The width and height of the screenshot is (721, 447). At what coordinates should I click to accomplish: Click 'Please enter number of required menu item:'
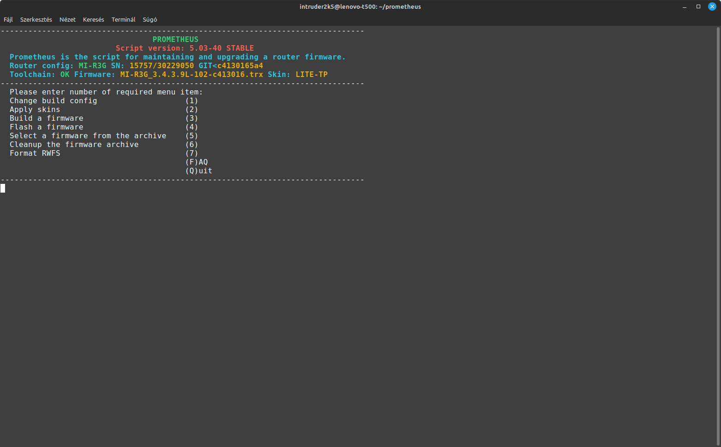point(106,92)
